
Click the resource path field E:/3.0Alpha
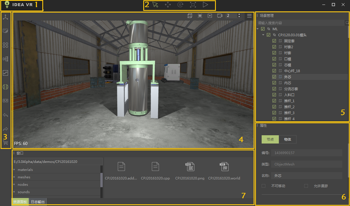click(x=57, y=161)
